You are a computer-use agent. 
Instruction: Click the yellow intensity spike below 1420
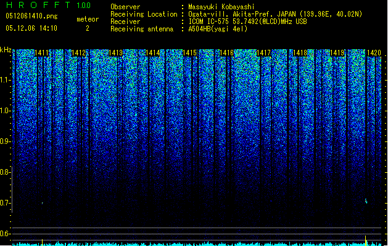(x=366, y=240)
